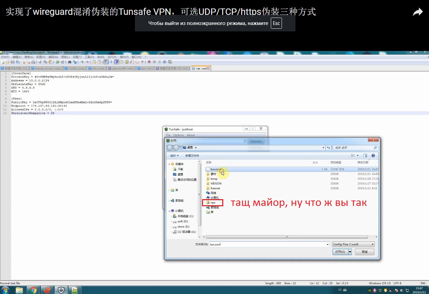Viewport: 429px width, 294px height.
Task: Expand the address bar history dropdown arrow
Action: pos(323,148)
